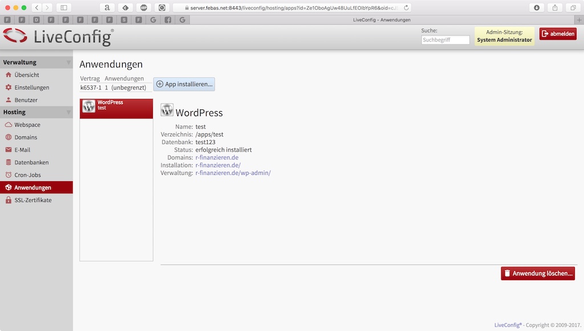584x331 pixels.
Task: Click the 'Anwendungen' page heading
Action: pyautogui.click(x=111, y=64)
